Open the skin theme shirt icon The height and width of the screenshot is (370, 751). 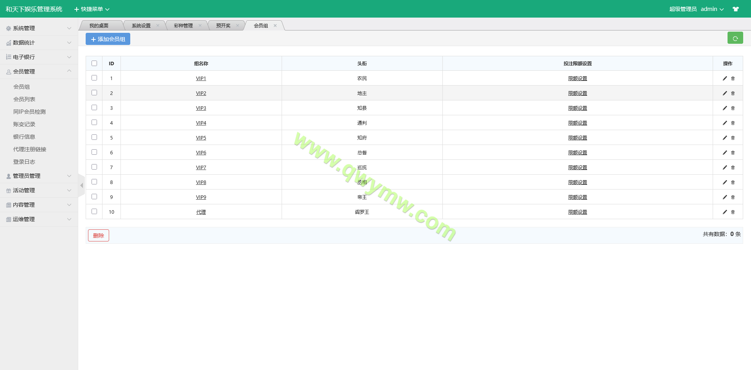tap(735, 9)
